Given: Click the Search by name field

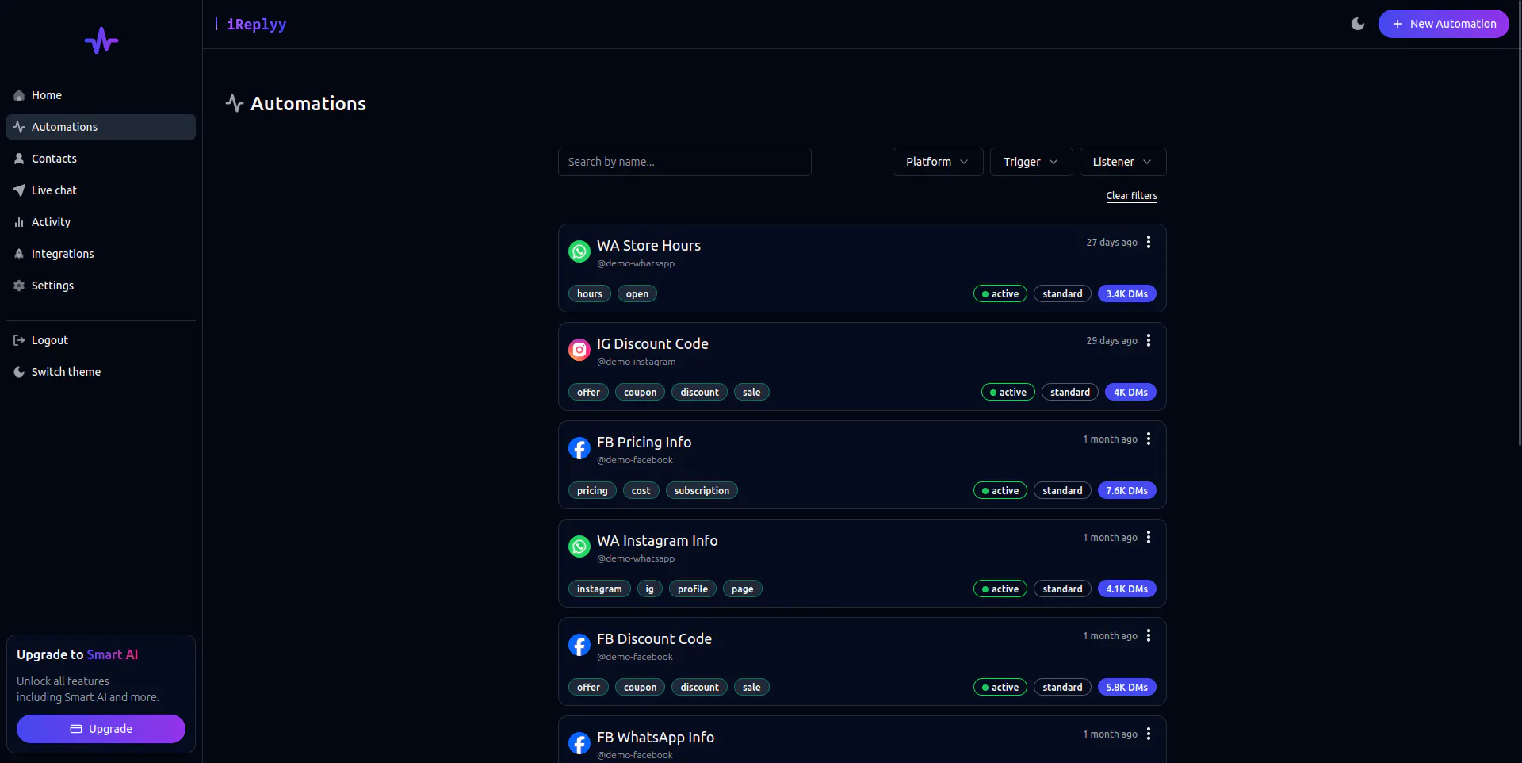Looking at the screenshot, I should (x=685, y=162).
